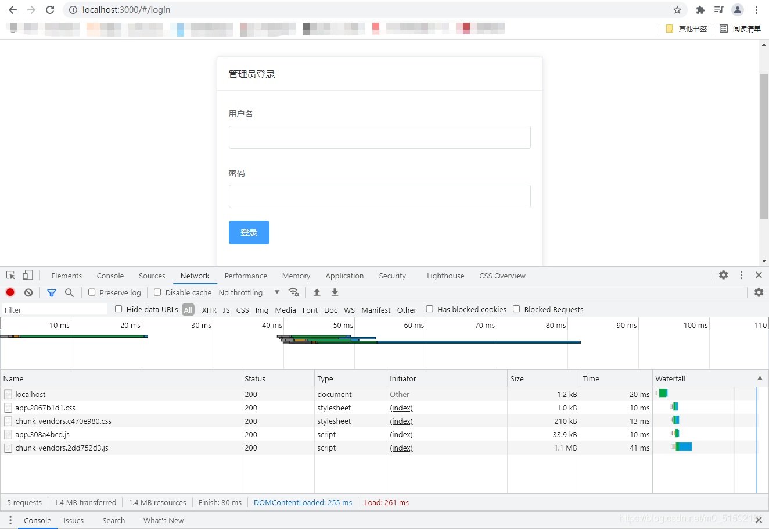Go back using the browser back arrow

[13, 10]
